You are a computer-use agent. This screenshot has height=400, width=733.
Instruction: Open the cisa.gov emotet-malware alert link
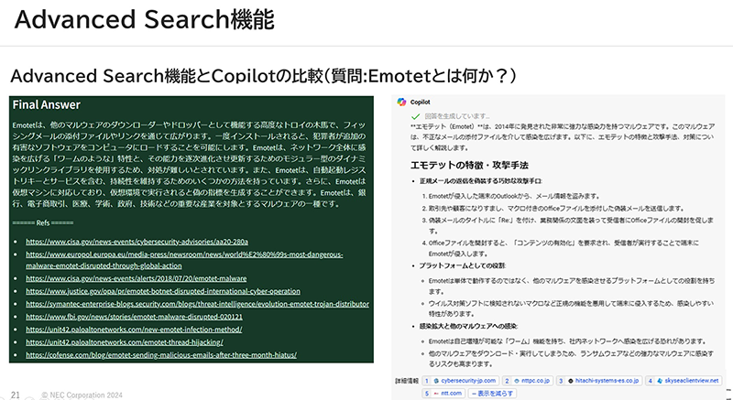tap(136, 278)
